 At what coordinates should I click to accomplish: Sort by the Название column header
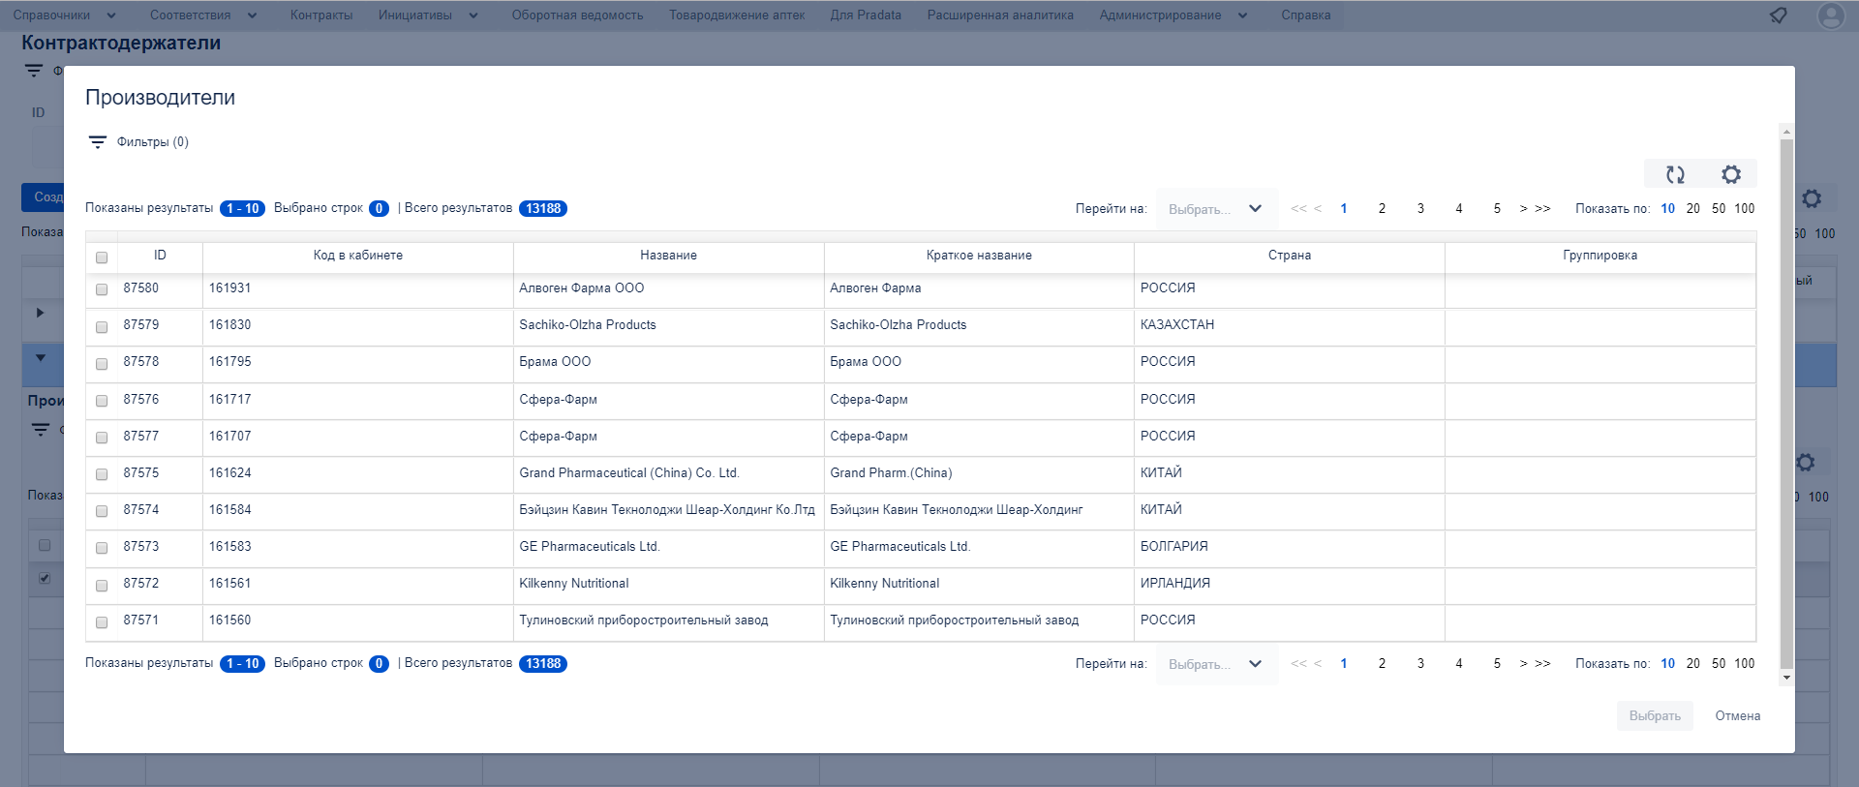point(668,256)
